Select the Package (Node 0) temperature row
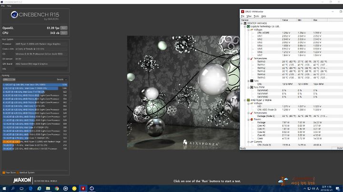Screen dimensions: 343x192 pyautogui.click(x=292, y=116)
